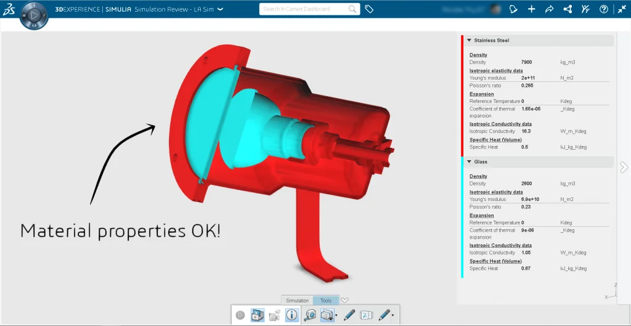Open the help question mark icon

pos(603,9)
